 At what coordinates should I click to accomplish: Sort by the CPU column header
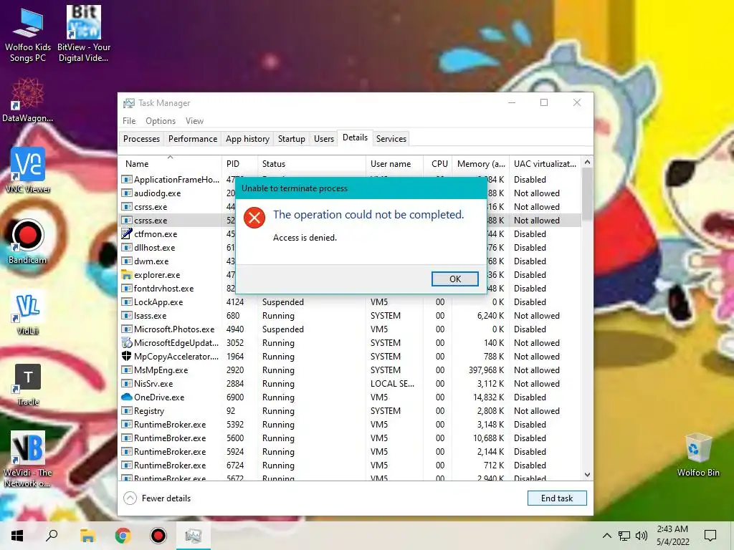(x=439, y=164)
